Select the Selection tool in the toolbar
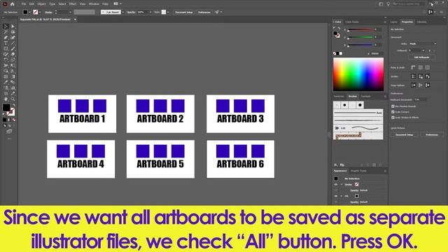This screenshot has height=252, width=448. pyautogui.click(x=6, y=27)
